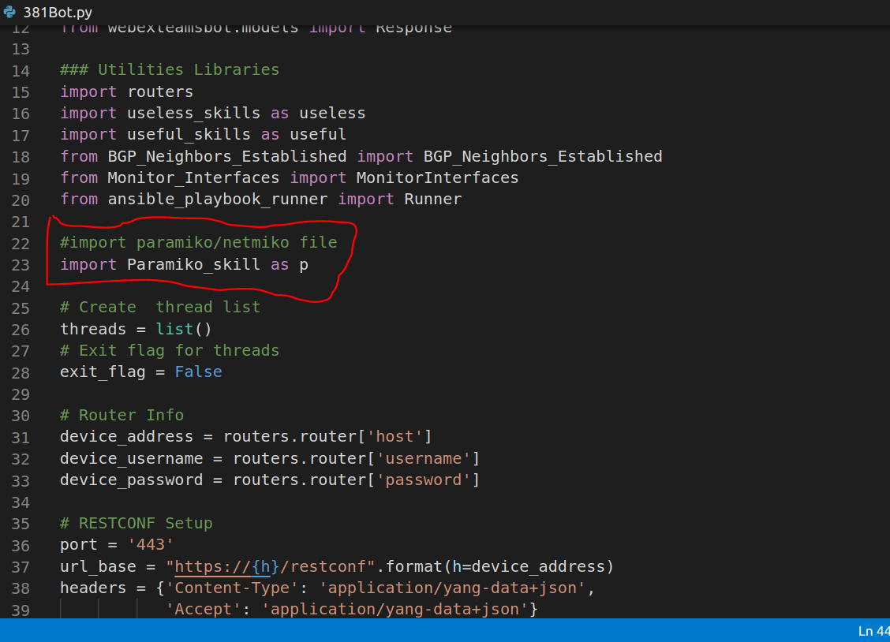The height and width of the screenshot is (642, 890).
Task: Click the 'Content-Type' header key
Action: pyautogui.click(x=232, y=588)
